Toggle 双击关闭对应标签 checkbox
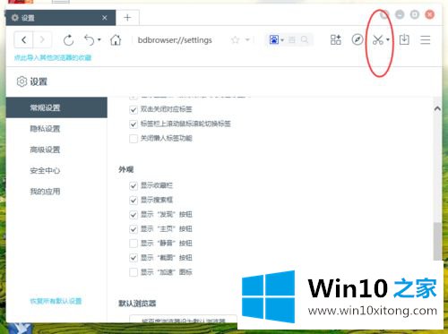 point(134,109)
